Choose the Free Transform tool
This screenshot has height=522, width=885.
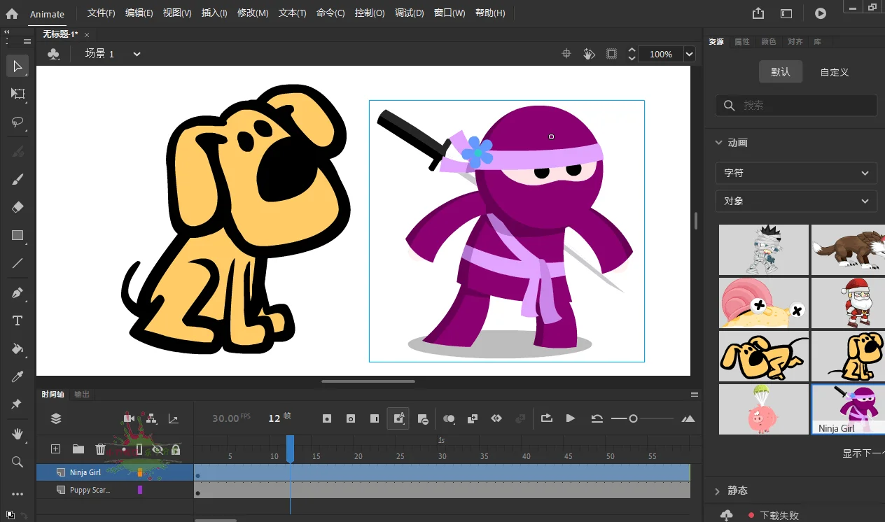click(18, 94)
